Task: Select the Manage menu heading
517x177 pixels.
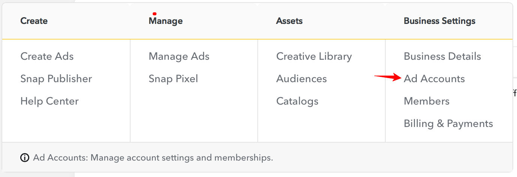Action: pyautogui.click(x=165, y=21)
